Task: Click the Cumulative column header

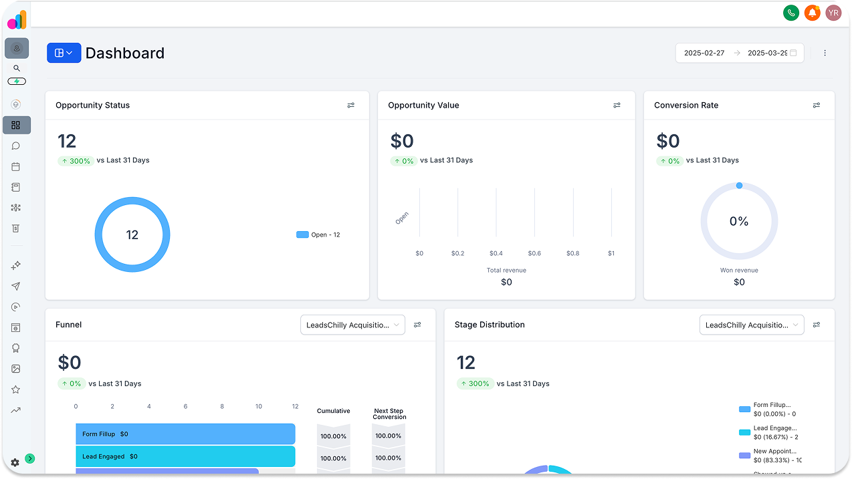Action: [x=334, y=412]
